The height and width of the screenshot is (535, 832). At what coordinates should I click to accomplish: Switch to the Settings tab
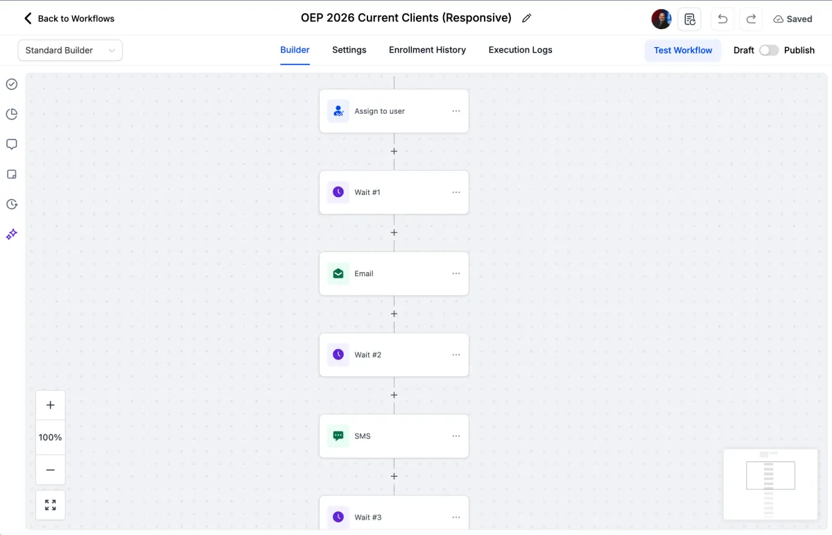[349, 50]
